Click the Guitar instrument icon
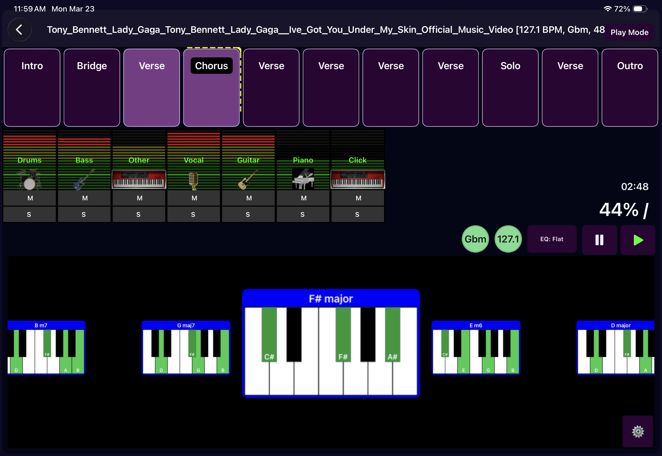Viewport: 662px width, 456px height. point(248,179)
